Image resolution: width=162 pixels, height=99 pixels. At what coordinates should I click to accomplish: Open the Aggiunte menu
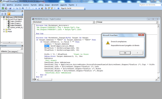coord(64,5)
